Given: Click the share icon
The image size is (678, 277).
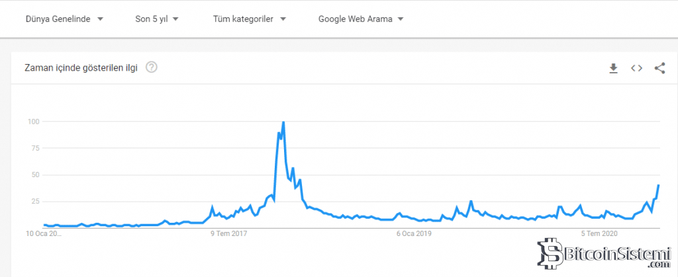Looking at the screenshot, I should point(659,68).
